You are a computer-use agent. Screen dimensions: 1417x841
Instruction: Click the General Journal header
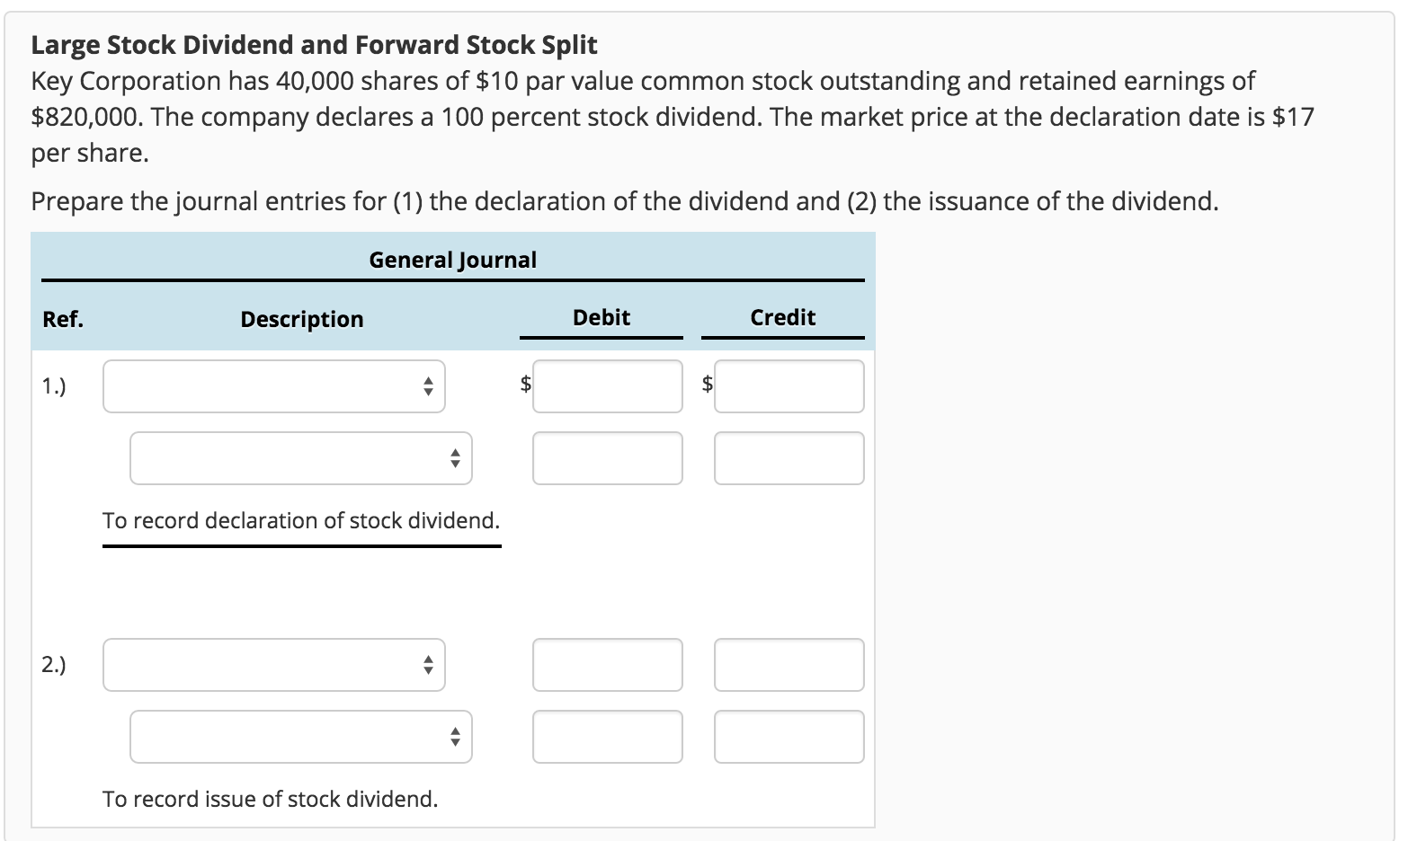point(452,260)
